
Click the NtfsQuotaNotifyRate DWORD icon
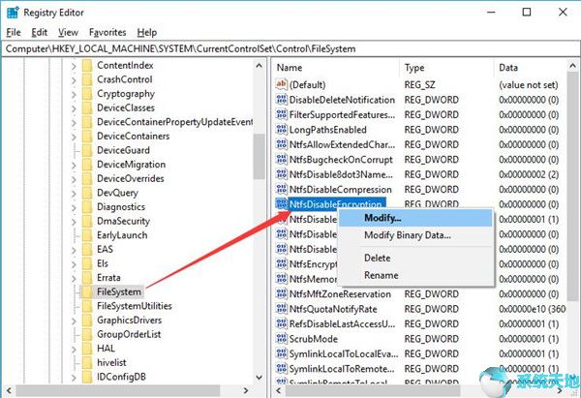[x=281, y=309]
